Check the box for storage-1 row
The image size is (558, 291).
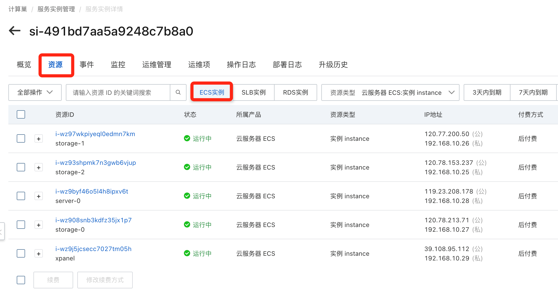21,138
